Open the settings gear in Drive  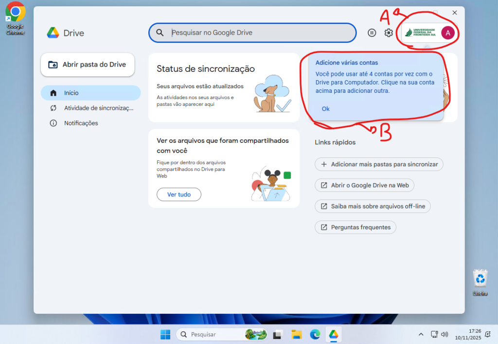[x=389, y=33]
